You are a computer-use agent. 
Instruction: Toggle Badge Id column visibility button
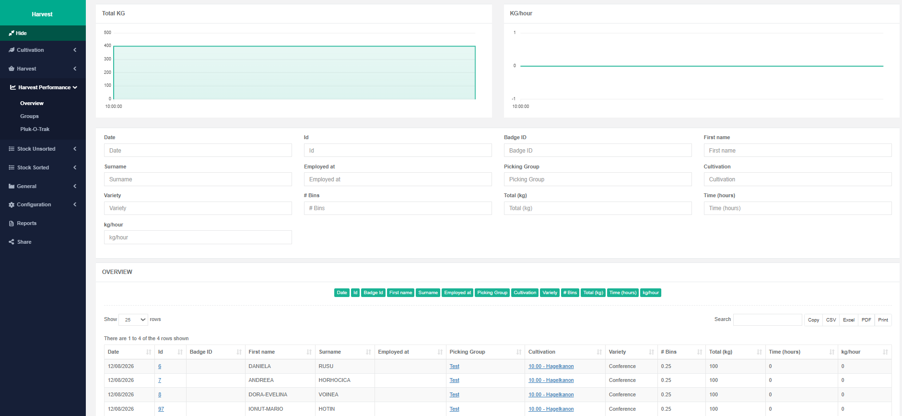[x=373, y=293]
